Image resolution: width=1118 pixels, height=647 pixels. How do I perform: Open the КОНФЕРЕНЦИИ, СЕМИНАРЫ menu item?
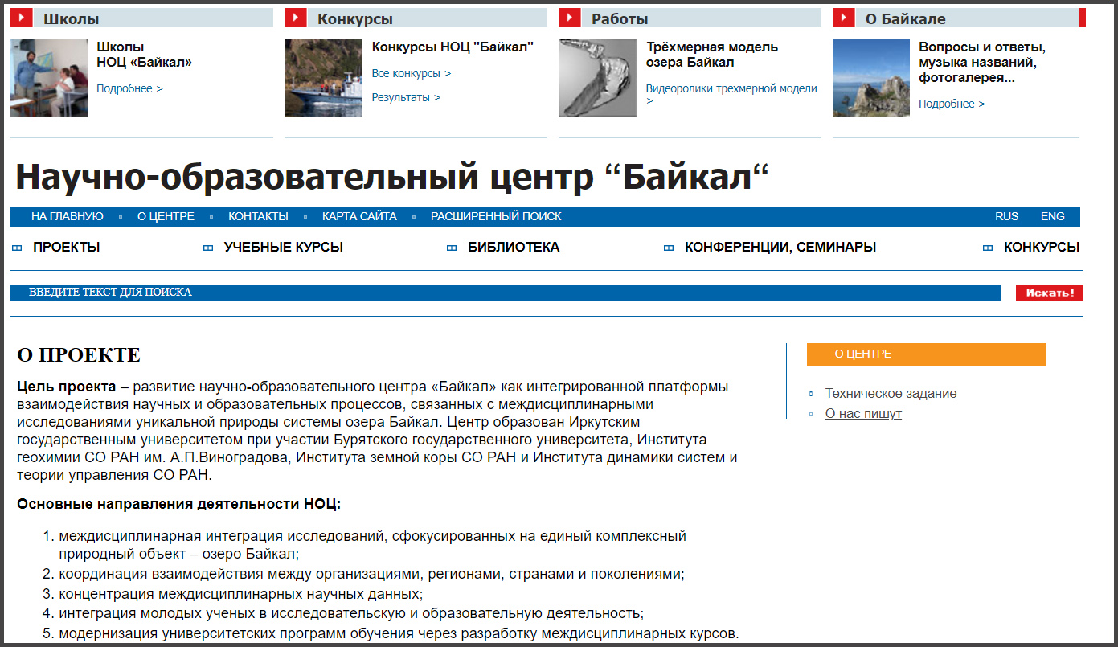780,248
